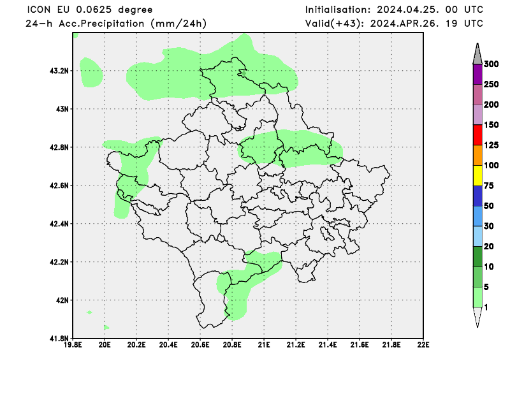510x394 pixels.
Task: Click the '20.2E' longitude label
Action: click(136, 344)
